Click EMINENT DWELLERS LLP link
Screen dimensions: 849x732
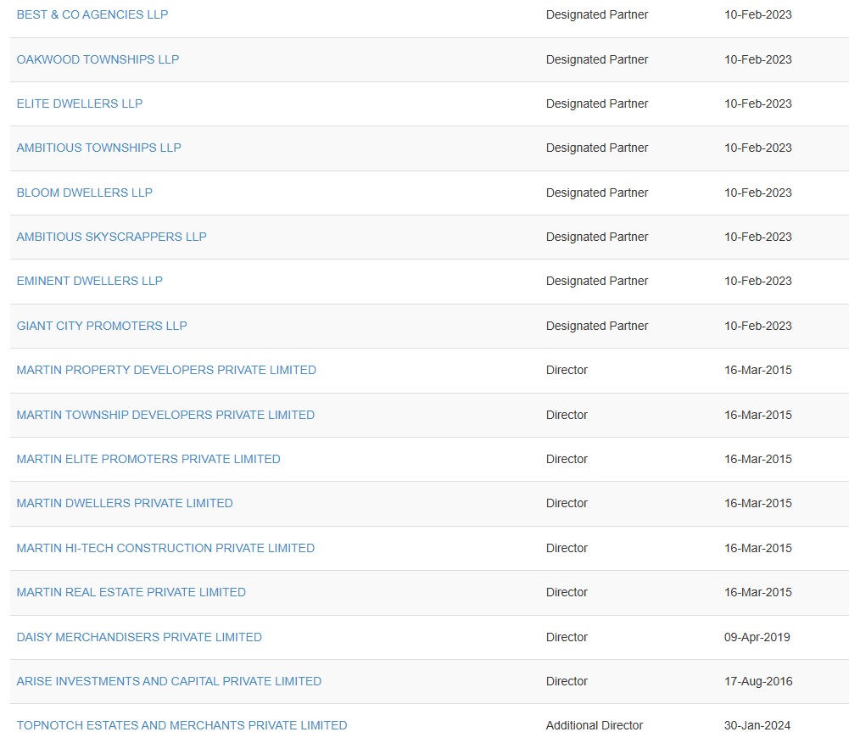coord(90,281)
